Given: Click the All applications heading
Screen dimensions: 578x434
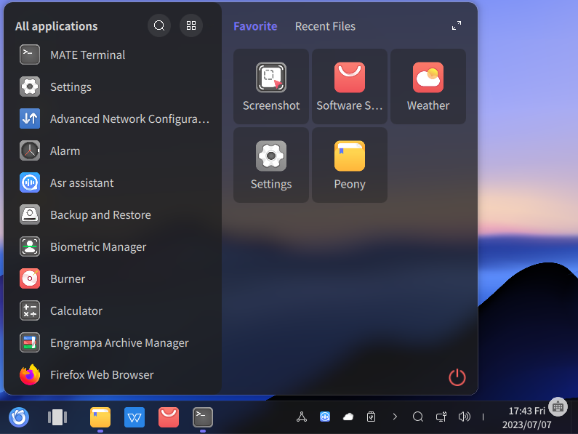Looking at the screenshot, I should click(x=57, y=26).
